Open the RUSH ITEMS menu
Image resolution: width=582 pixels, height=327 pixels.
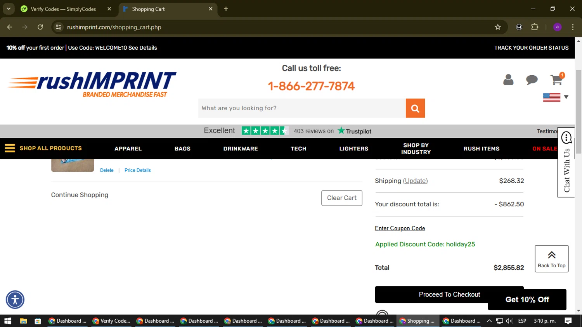coord(482,149)
